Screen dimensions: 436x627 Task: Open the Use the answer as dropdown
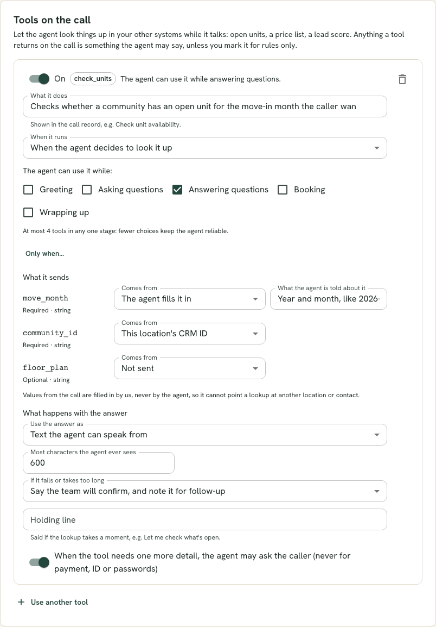coord(205,435)
